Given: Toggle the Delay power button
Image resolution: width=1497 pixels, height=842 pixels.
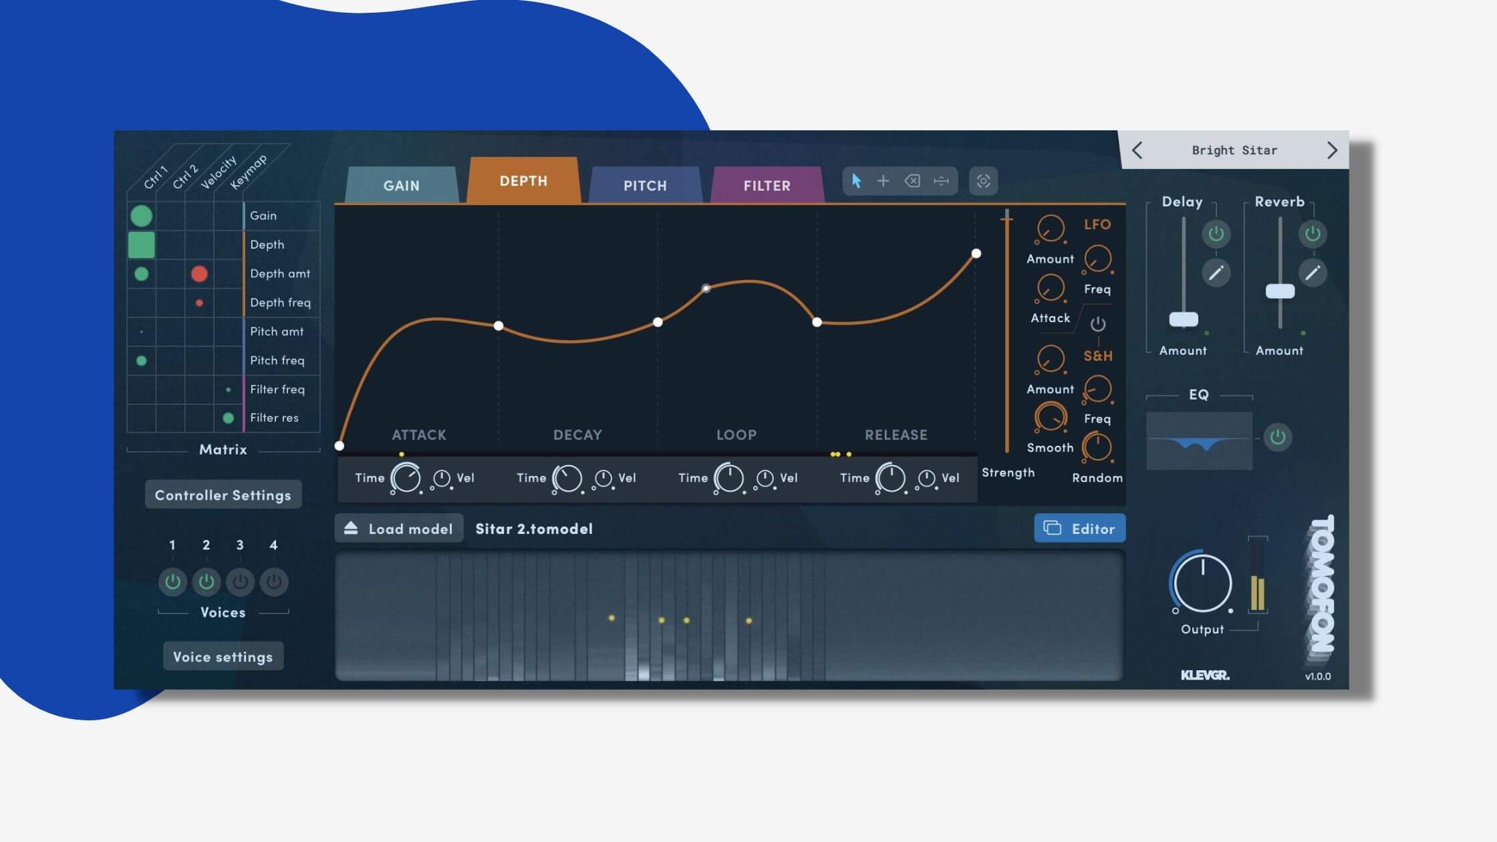Looking at the screenshot, I should coord(1216,234).
